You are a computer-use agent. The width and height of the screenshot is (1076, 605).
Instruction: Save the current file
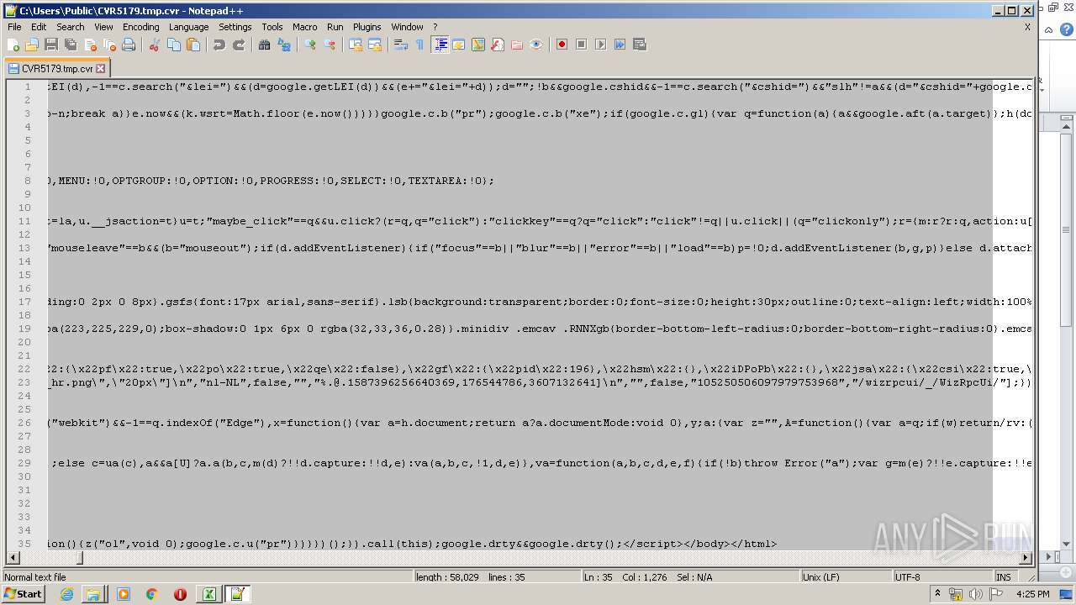click(x=51, y=45)
